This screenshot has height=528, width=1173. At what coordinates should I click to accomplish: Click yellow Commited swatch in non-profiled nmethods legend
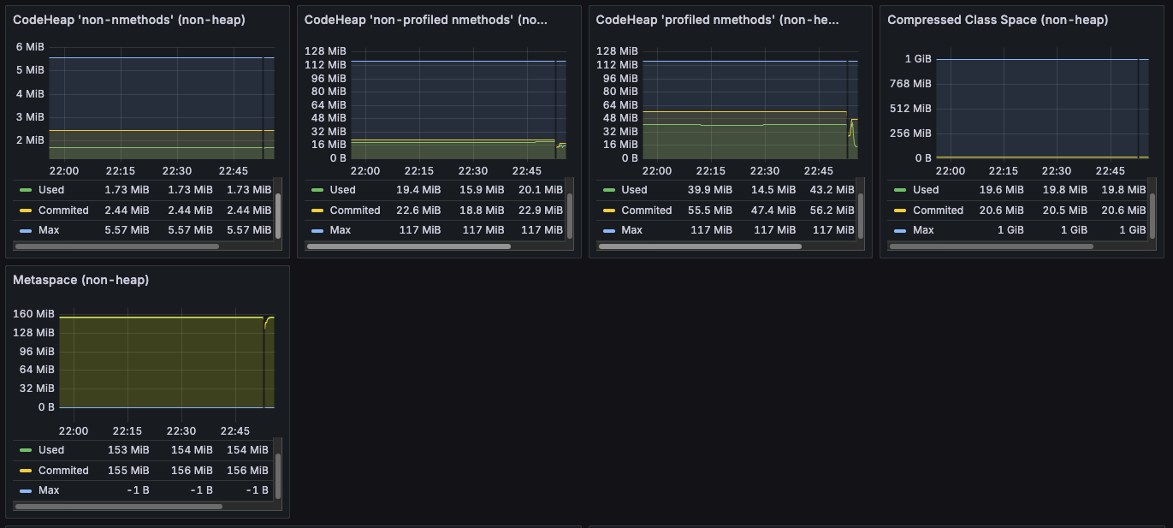pos(317,210)
